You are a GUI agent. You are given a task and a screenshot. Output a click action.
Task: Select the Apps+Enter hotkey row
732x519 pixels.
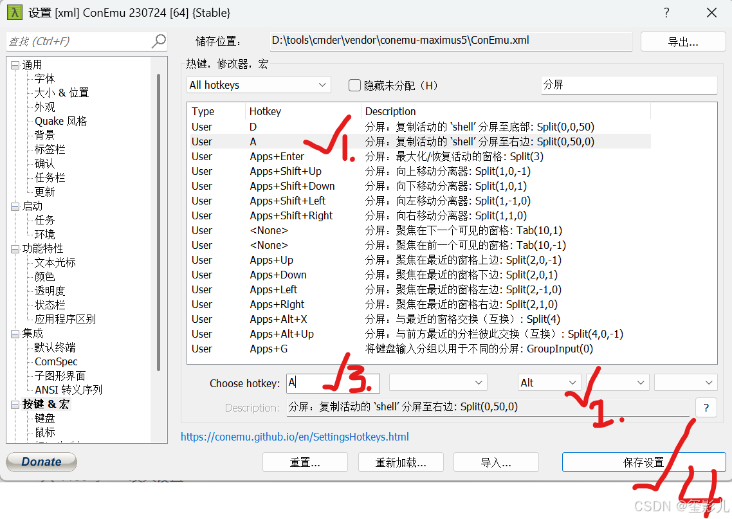tap(419, 156)
